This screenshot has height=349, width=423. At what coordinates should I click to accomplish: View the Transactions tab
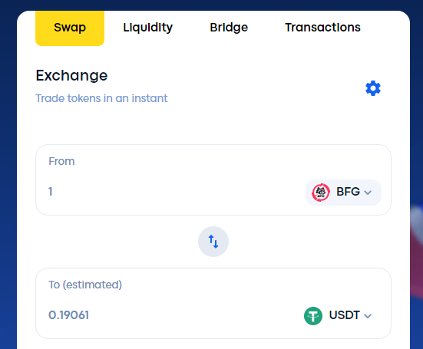coord(322,28)
